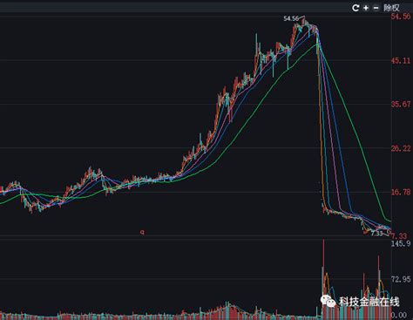Click the refresh chart icon
The width and height of the screenshot is (413, 320).
(355, 8)
